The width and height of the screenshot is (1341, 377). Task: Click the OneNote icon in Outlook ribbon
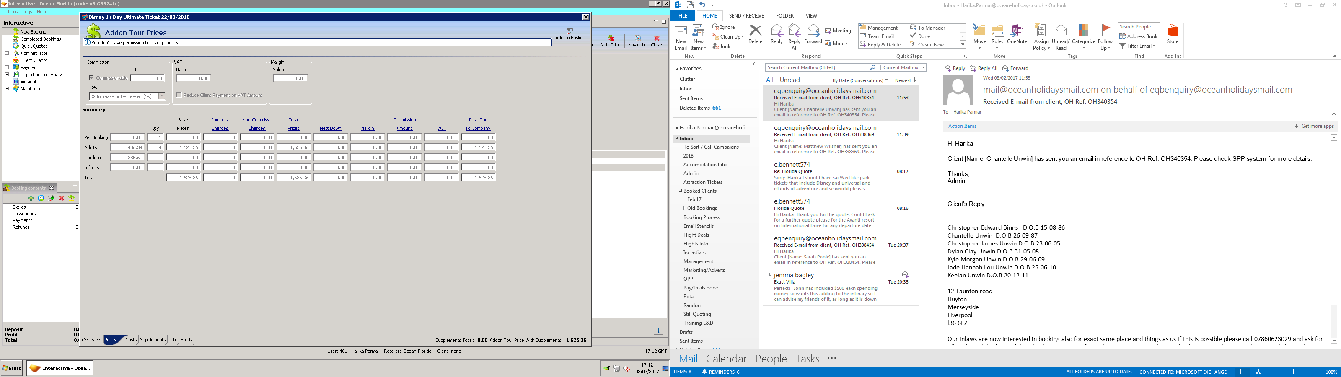click(x=1016, y=31)
